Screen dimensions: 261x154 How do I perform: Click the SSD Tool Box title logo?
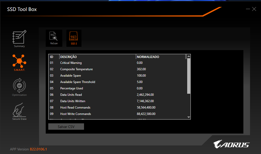pyautogui.click(x=22, y=9)
